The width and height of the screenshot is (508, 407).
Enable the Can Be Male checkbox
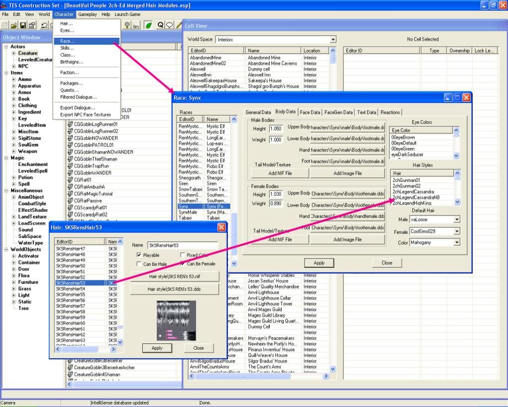[139, 264]
